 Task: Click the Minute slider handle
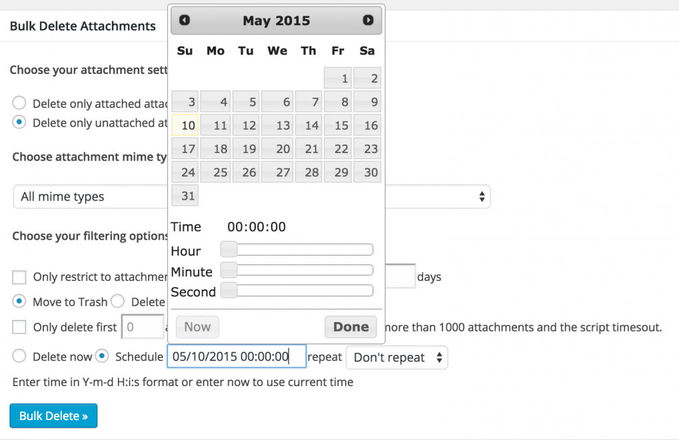tap(228, 270)
